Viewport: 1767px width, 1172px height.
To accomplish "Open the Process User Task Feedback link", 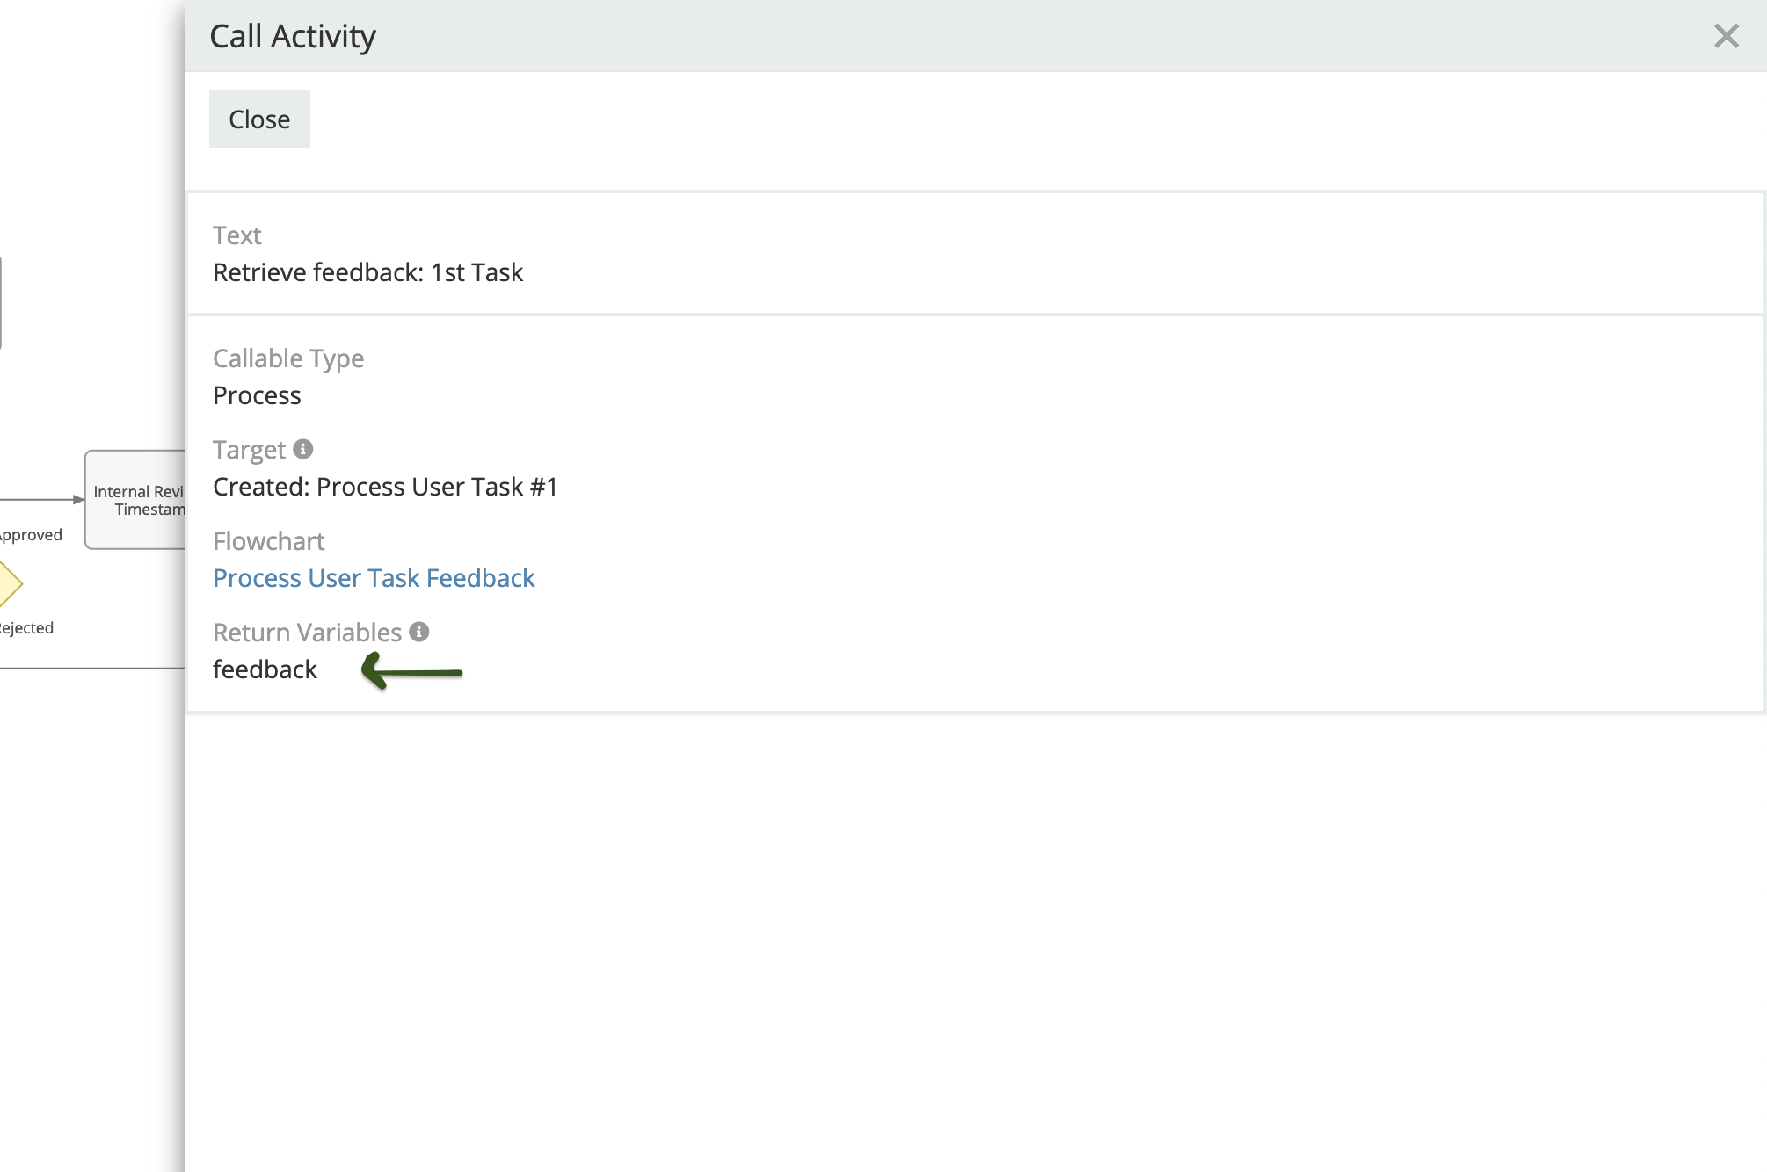I will (x=374, y=578).
